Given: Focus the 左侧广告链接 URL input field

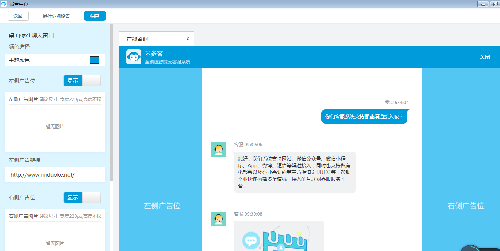Looking at the screenshot, I should tap(55, 175).
